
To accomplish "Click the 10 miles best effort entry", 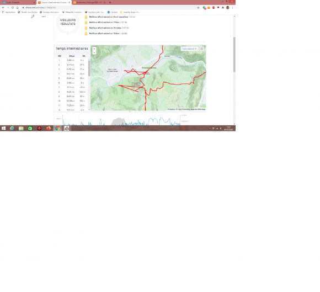I will point(109,28).
